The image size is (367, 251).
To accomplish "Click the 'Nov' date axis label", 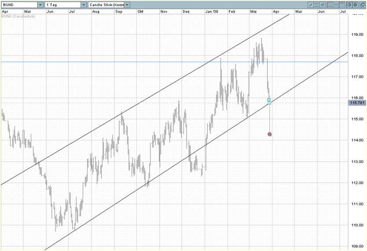I will pyautogui.click(x=164, y=11).
